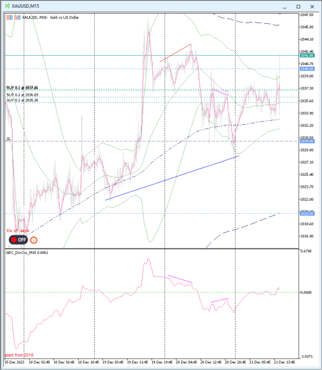Close the XAUUSD,M15 chart window
The height and width of the screenshot is (370, 322).
click(312, 7)
